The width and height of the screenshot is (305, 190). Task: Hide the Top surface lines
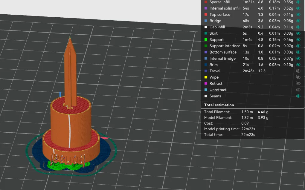point(298,14)
